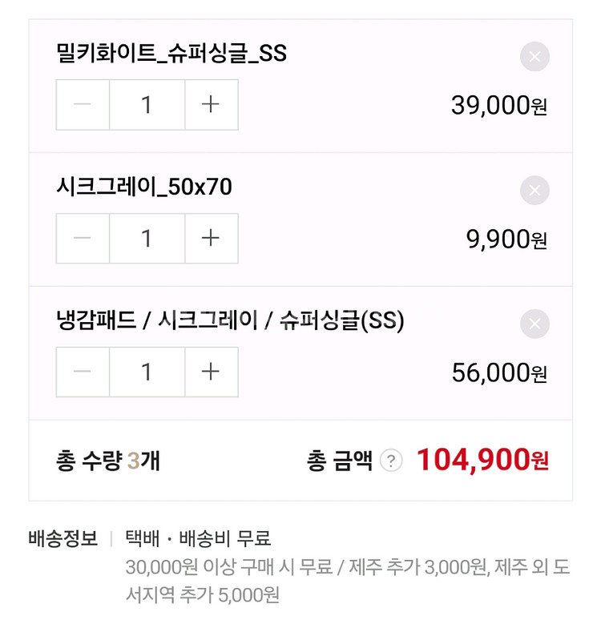
Task: Click quantity field for 냉감패드 시크그레이 item
Action: point(147,372)
